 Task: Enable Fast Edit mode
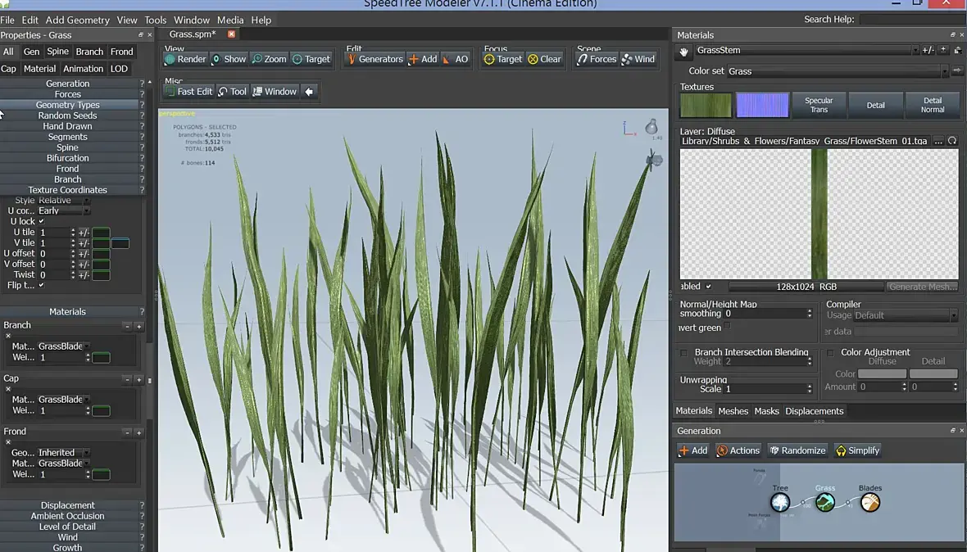[188, 92]
